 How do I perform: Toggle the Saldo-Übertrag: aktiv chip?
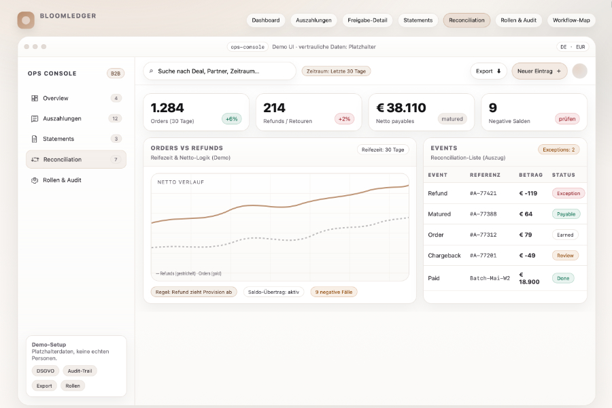pos(274,292)
